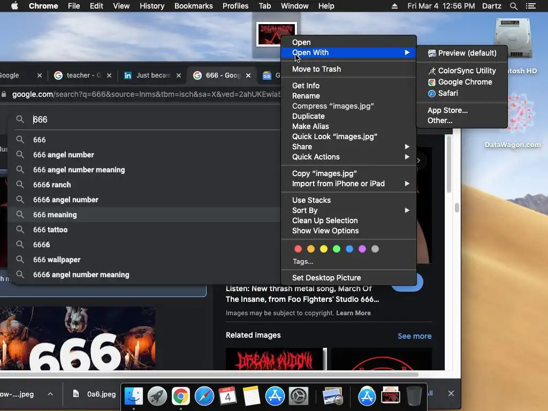Screen dimensions: 548x411
Task: Open Notification Center list icon
Action: click(530, 6)
